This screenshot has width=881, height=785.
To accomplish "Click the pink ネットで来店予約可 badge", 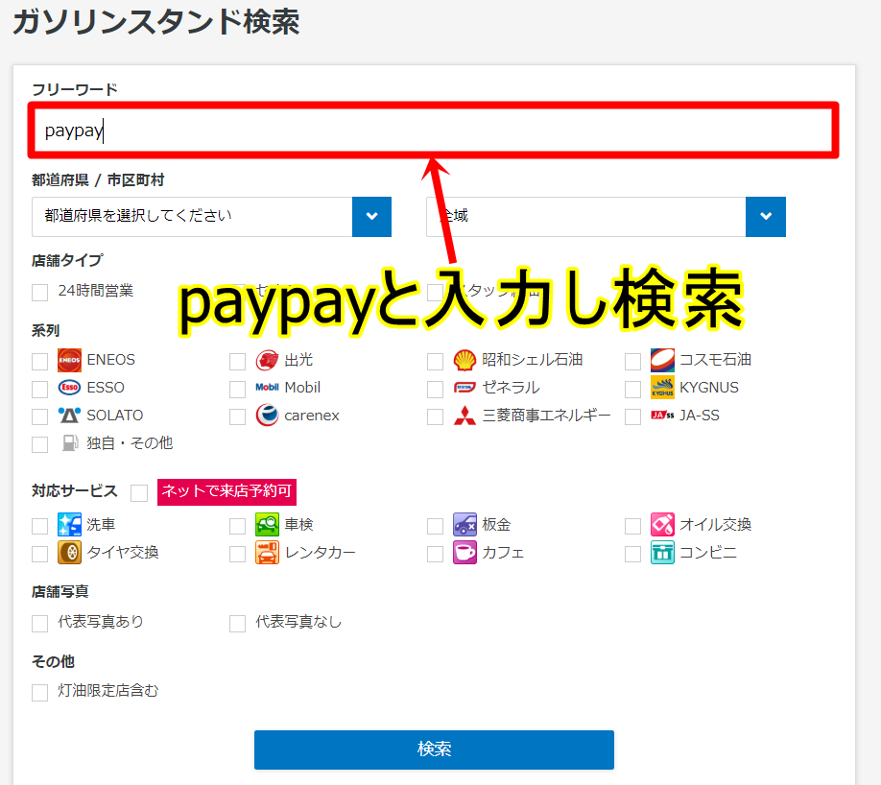I will pos(226,491).
